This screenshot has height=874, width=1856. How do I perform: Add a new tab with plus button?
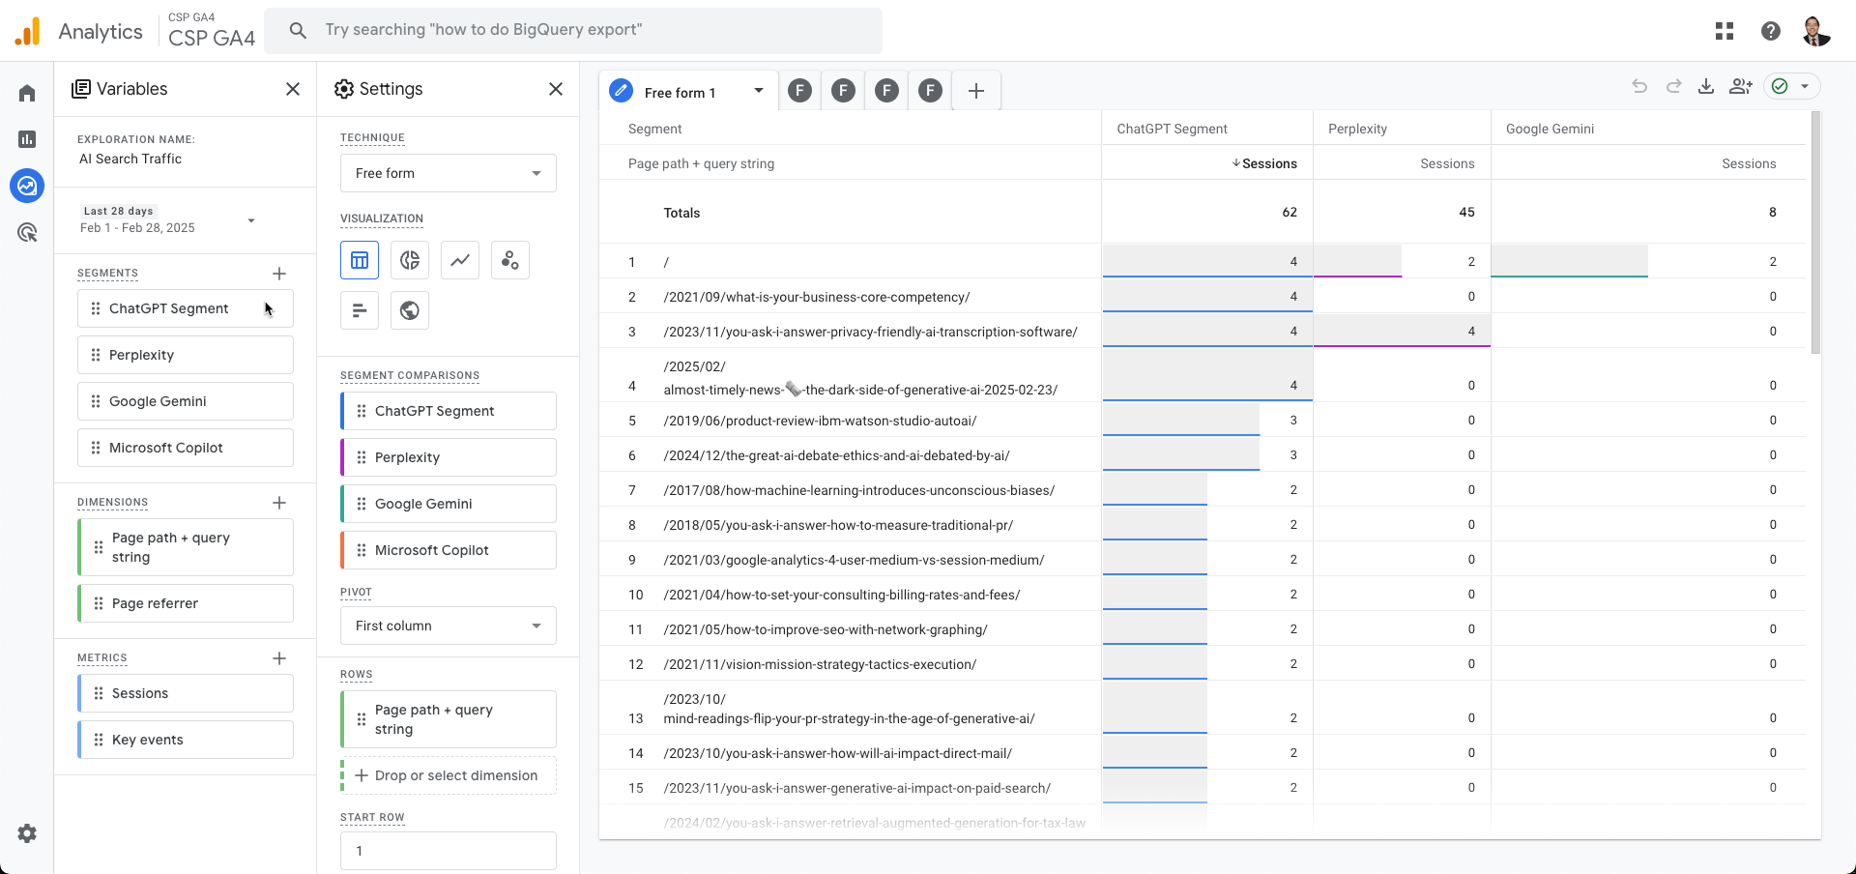pyautogui.click(x=976, y=91)
